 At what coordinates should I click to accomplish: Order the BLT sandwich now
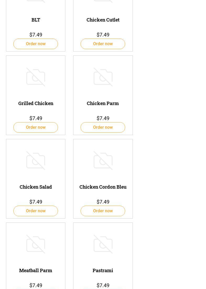coord(36,44)
